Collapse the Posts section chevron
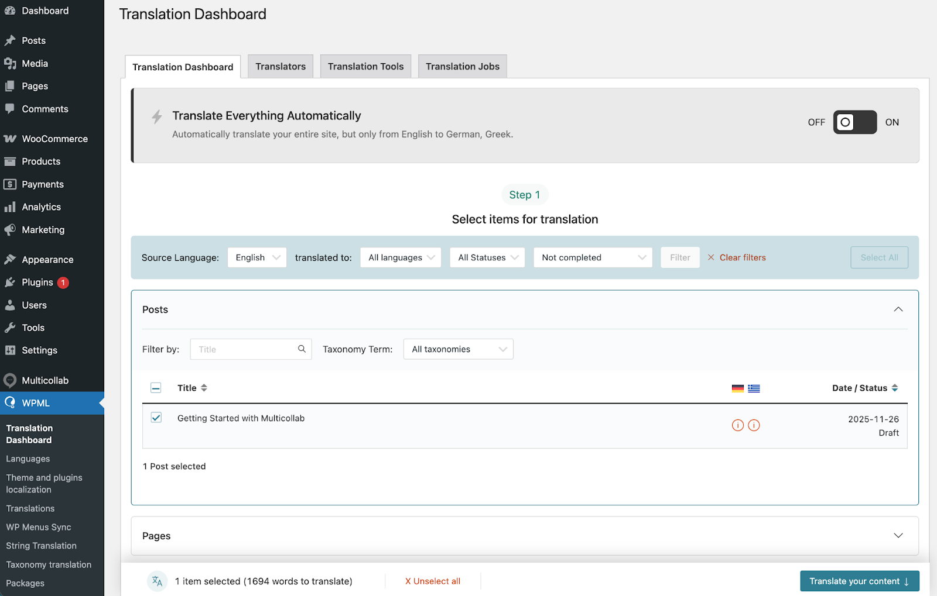The width and height of the screenshot is (937, 596). pos(898,309)
